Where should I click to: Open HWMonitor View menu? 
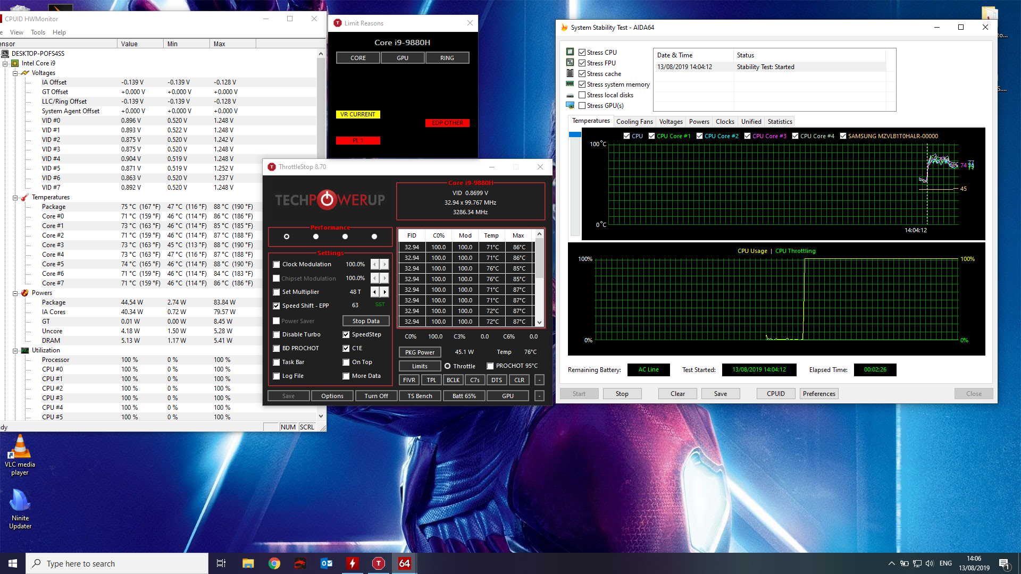tap(16, 32)
